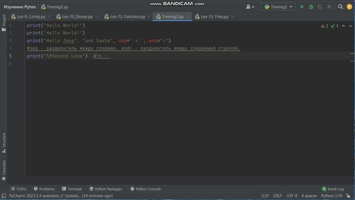Open the Trening2 run configuration dropdown

click(278, 7)
